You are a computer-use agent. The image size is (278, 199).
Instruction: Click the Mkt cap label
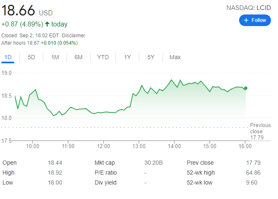(105, 163)
